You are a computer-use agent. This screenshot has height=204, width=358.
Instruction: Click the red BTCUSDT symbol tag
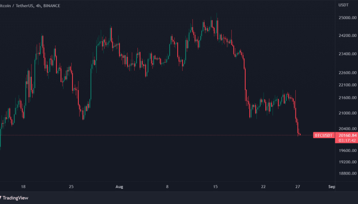click(x=324, y=135)
